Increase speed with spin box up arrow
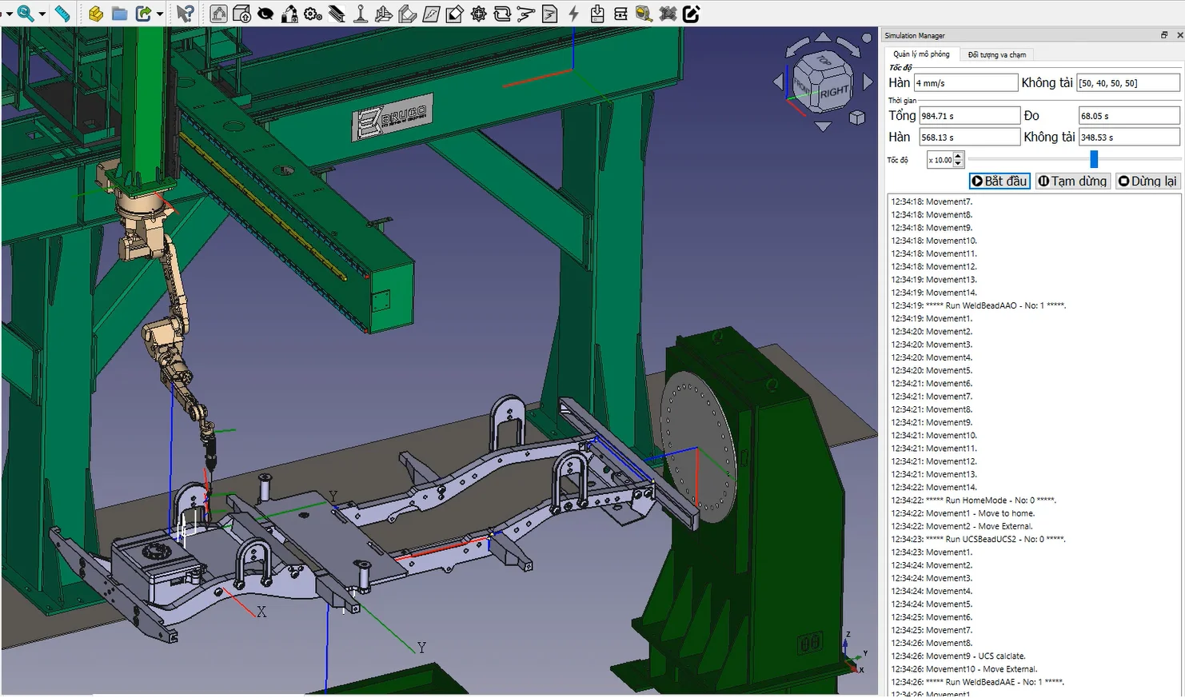This screenshot has height=698, width=1185. point(959,156)
